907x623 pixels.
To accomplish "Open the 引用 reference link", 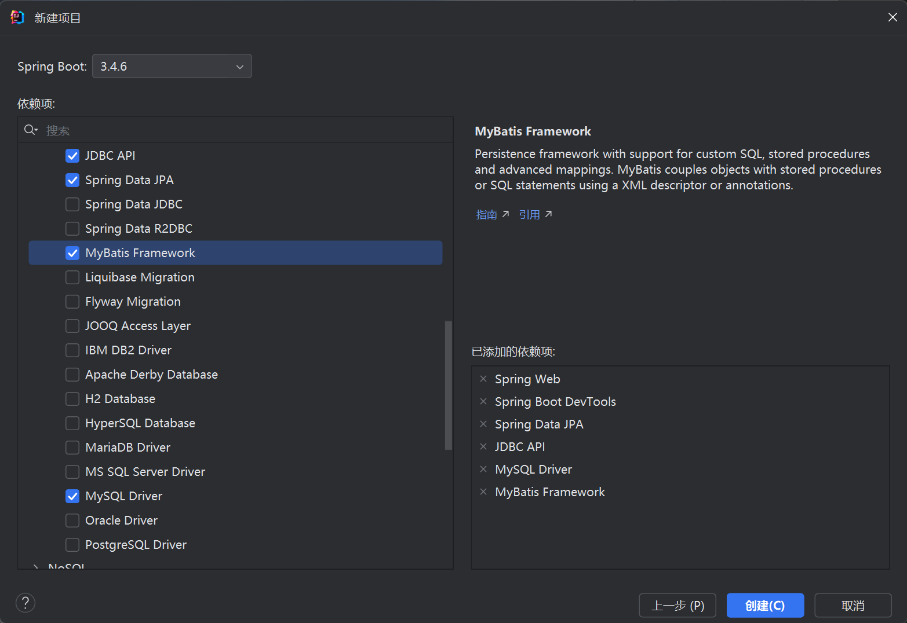I will (x=535, y=215).
